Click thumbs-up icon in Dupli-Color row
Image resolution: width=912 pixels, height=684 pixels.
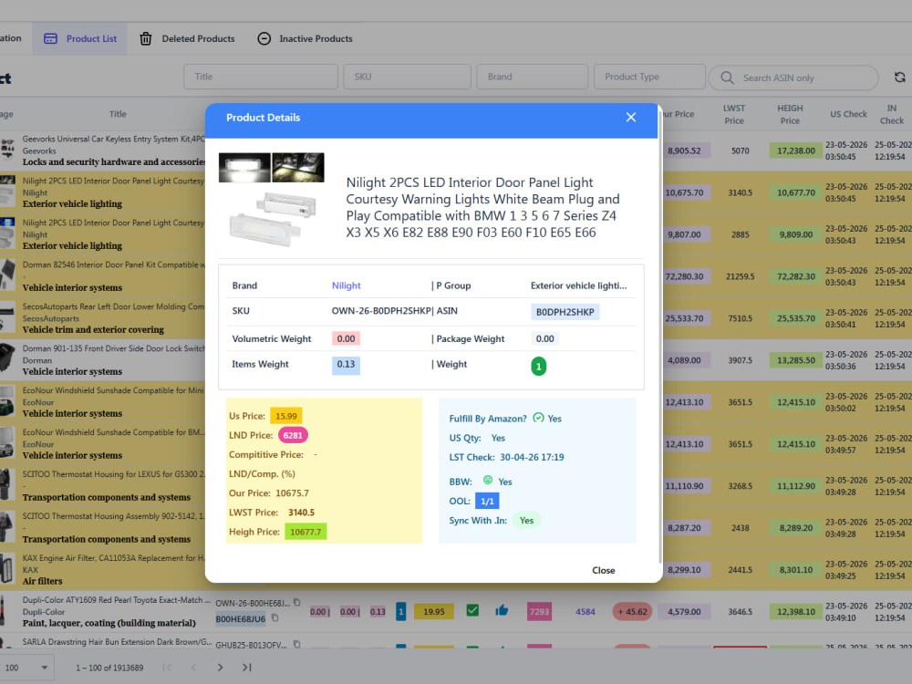tap(502, 610)
